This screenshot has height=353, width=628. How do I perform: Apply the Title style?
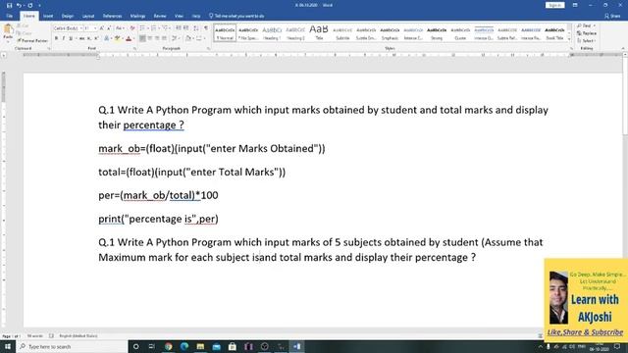click(x=319, y=32)
